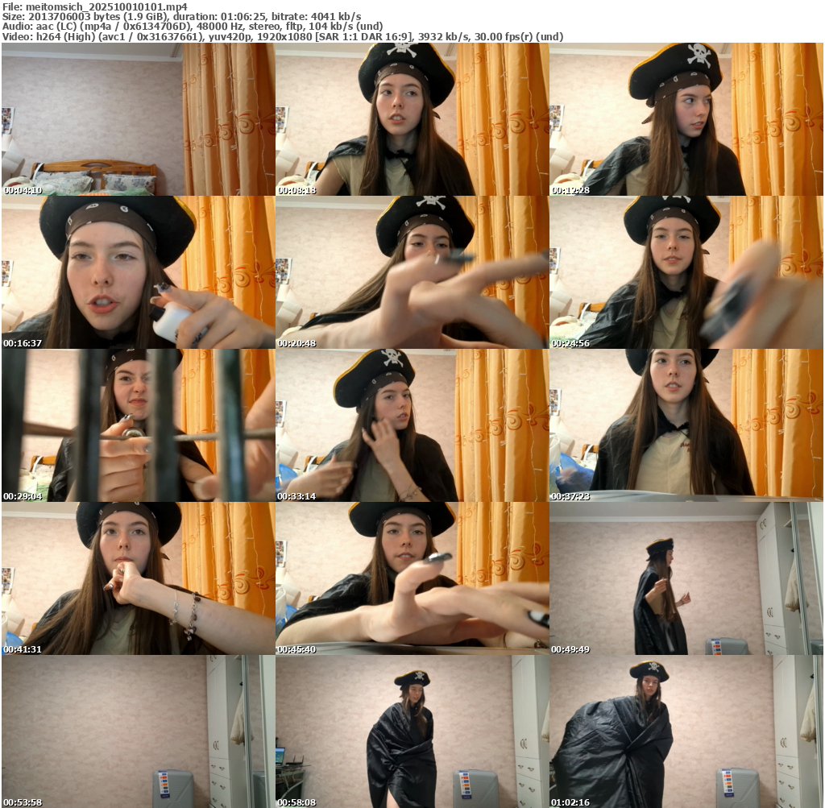This screenshot has height=808, width=825.
Task: Pick the thumbnail labeled 00:41:31
Action: pyautogui.click(x=138, y=578)
